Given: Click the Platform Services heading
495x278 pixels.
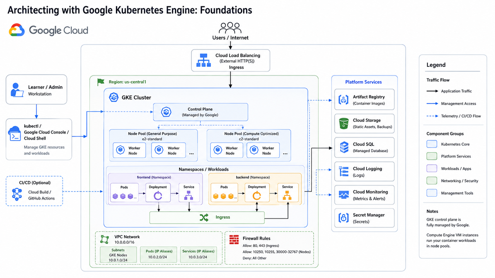Looking at the screenshot, I should (x=364, y=82).
